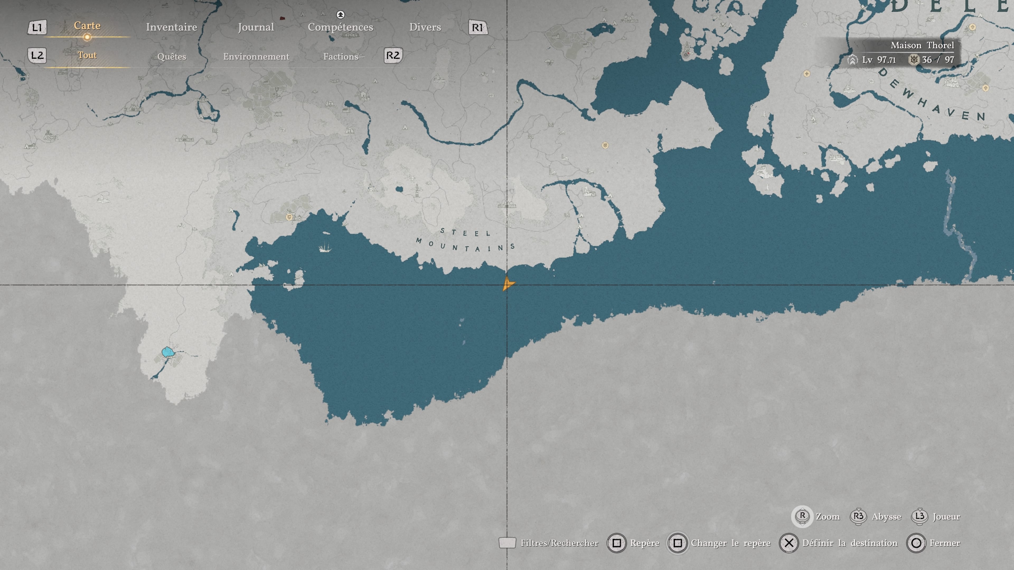
Task: Open Filtres/Rechercher
Action: [559, 543]
